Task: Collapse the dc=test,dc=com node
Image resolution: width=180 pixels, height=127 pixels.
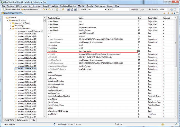Action: pyautogui.click(x=8, y=20)
